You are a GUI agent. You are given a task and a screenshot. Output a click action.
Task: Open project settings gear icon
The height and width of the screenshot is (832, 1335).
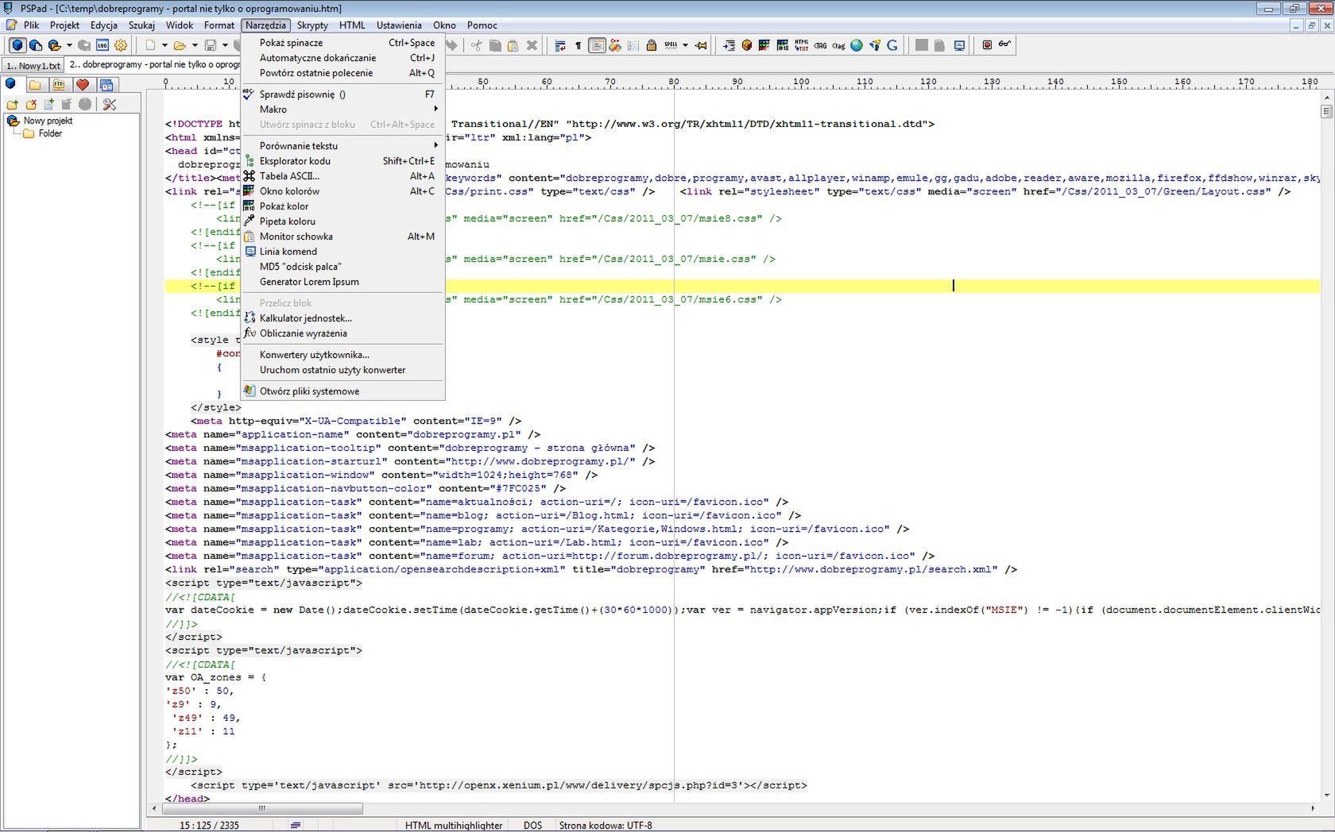coord(121,45)
